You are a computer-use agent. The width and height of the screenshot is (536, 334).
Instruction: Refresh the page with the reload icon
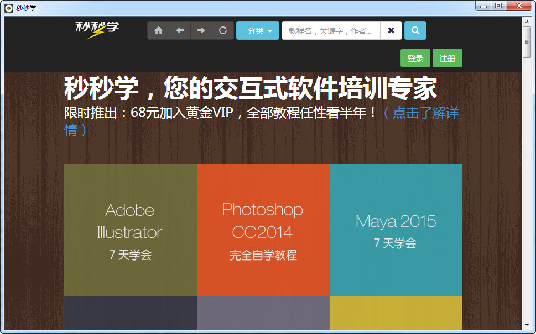223,31
